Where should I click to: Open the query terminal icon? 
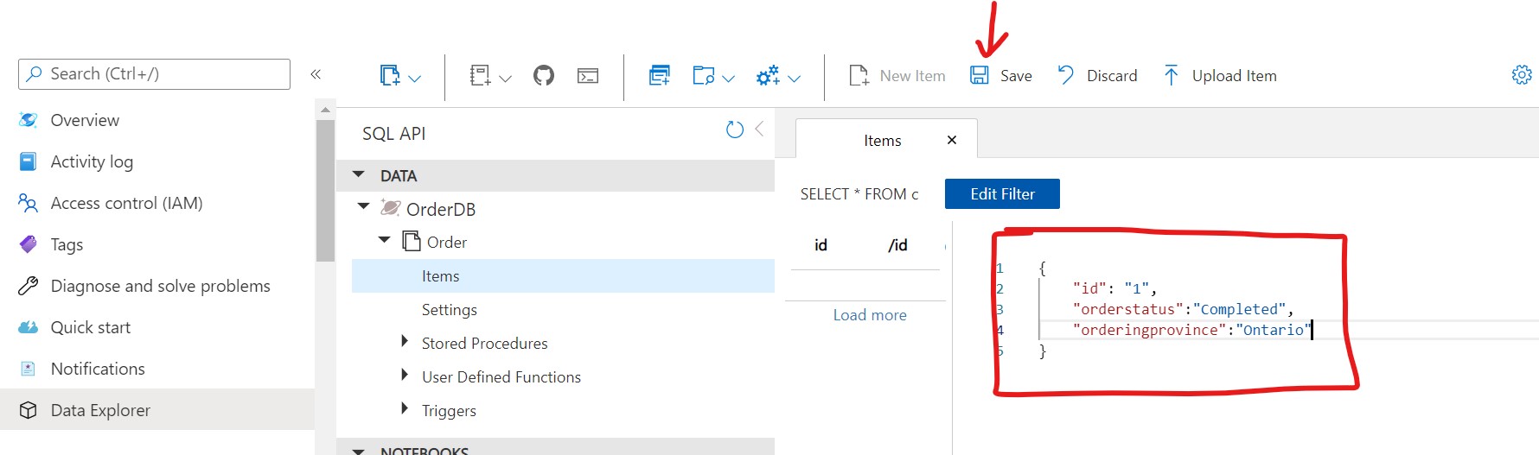[588, 76]
